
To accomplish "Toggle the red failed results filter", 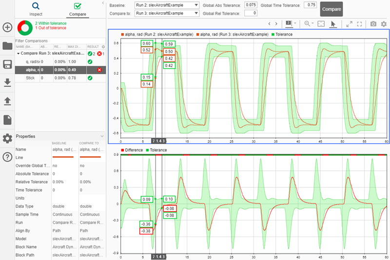I will pyautogui.click(x=99, y=54).
